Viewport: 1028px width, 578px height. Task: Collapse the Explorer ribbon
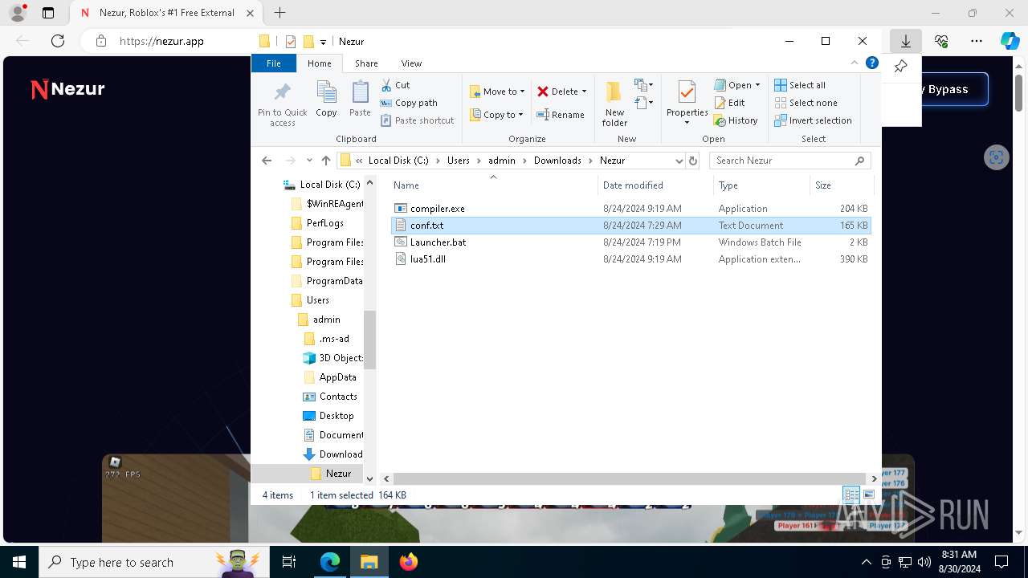855,63
